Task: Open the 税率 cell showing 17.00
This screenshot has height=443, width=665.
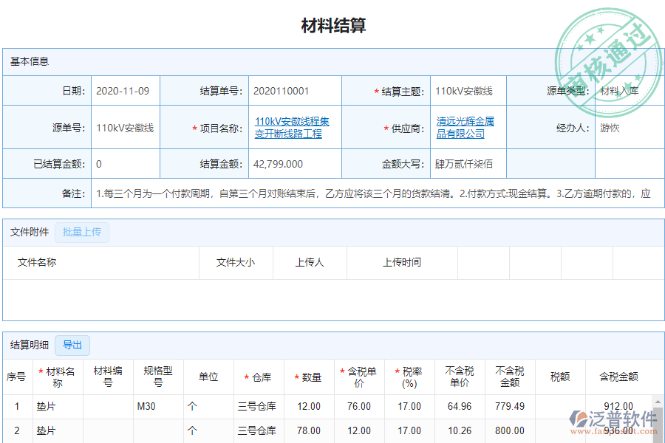Action: coord(409,406)
